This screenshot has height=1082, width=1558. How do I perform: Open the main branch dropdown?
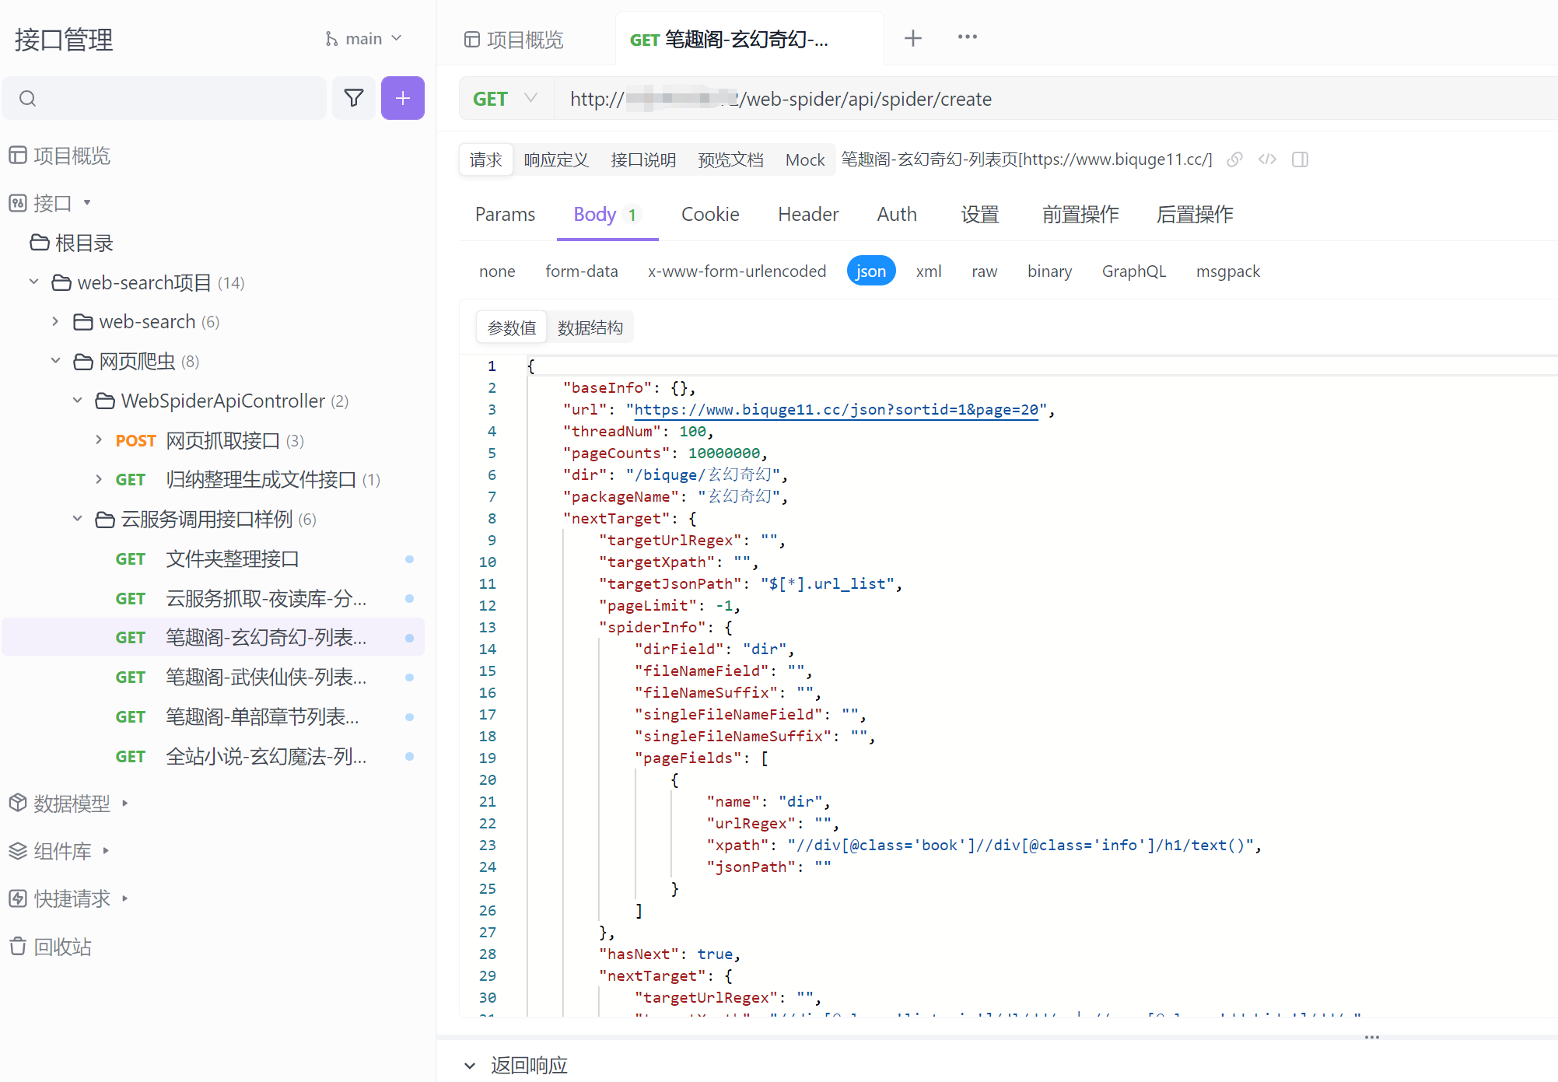click(364, 39)
